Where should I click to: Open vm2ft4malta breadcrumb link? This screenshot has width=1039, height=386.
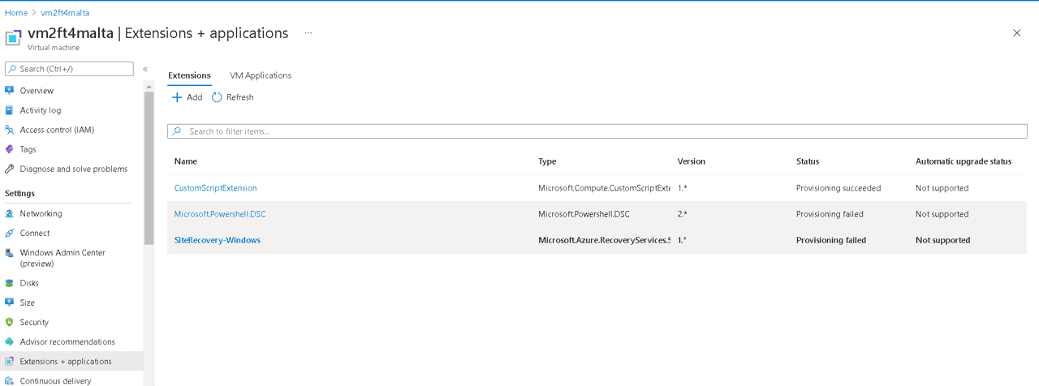coord(65,13)
